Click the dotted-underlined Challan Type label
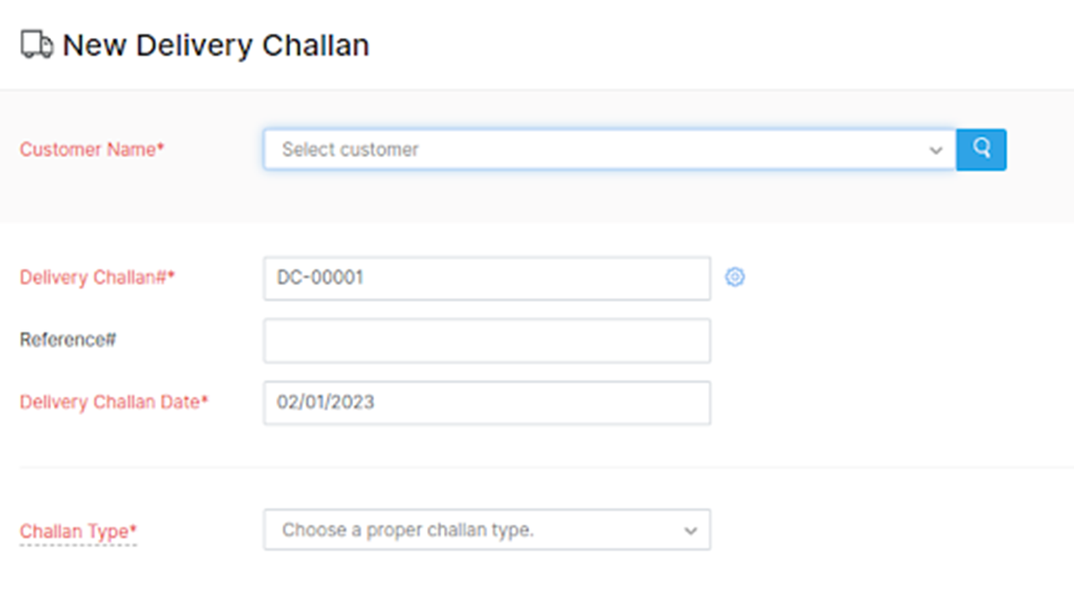This screenshot has height=604, width=1074. click(78, 531)
